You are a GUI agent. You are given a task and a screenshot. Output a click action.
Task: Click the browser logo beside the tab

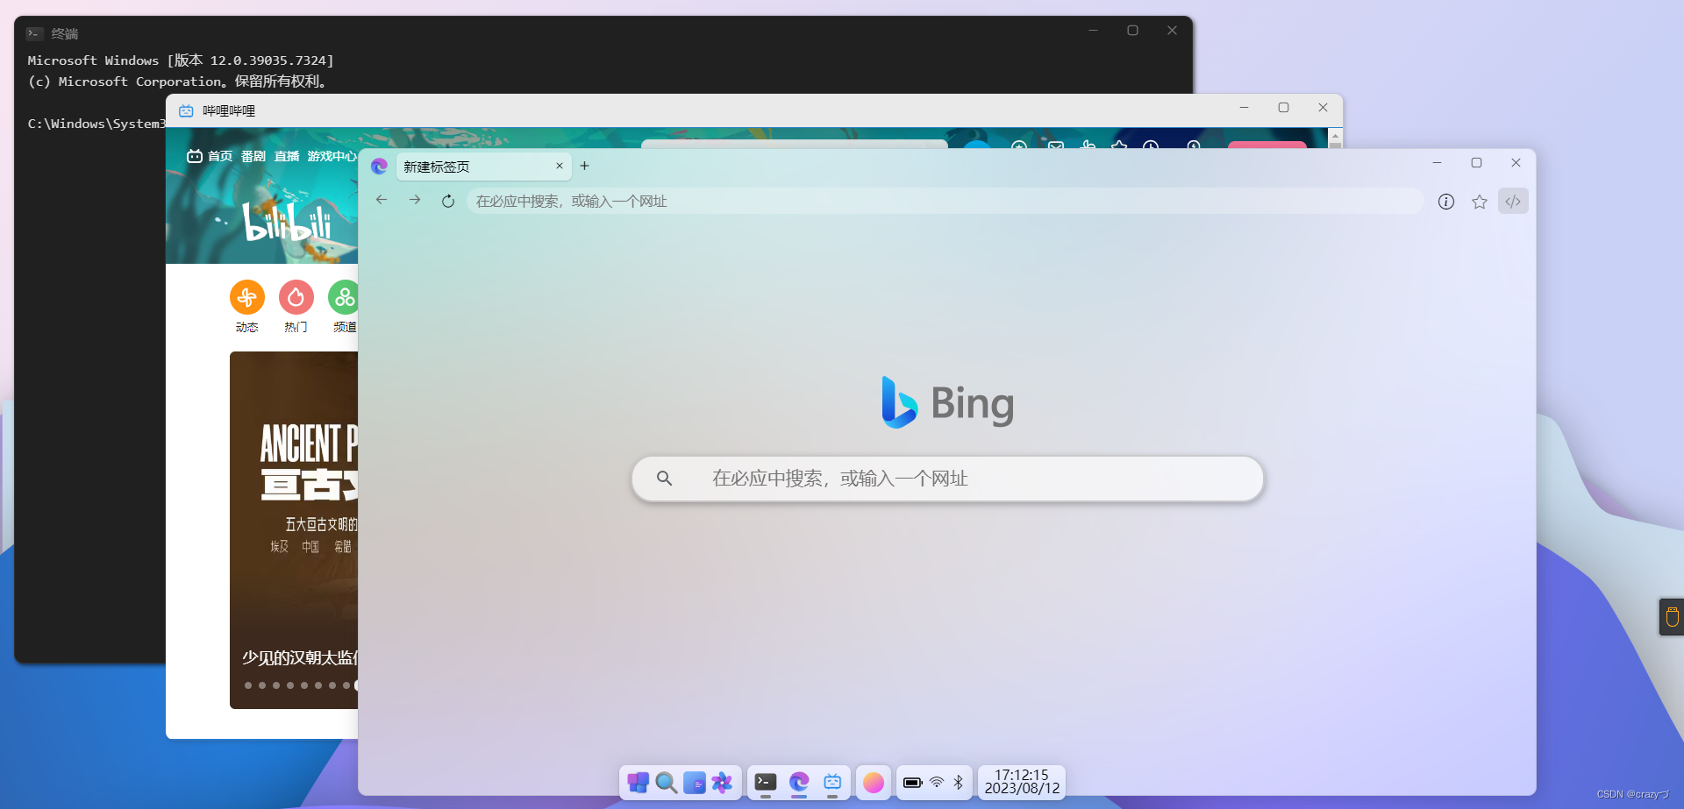click(x=379, y=166)
